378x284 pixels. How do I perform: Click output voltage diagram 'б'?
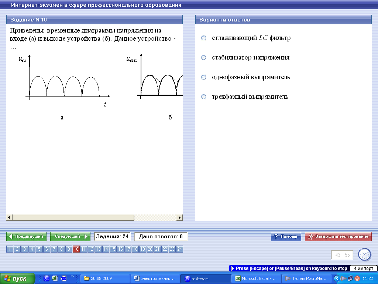point(154,77)
